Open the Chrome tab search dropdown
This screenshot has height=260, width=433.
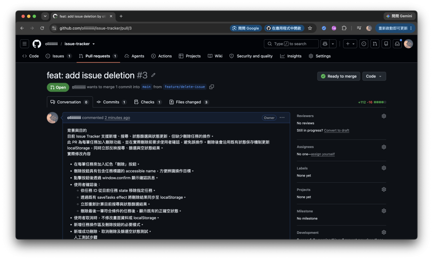(x=45, y=16)
